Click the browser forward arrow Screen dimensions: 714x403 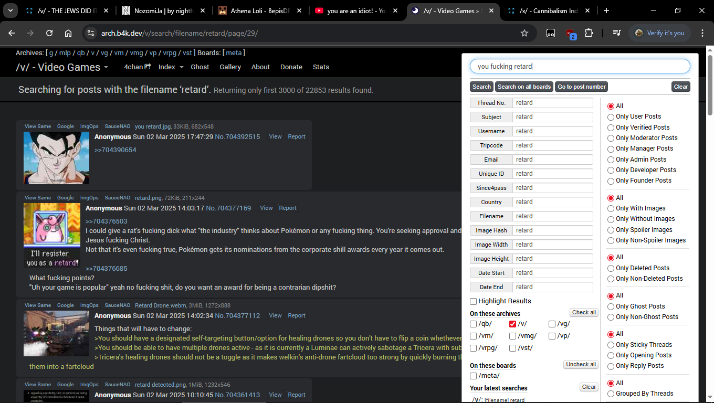(x=30, y=33)
